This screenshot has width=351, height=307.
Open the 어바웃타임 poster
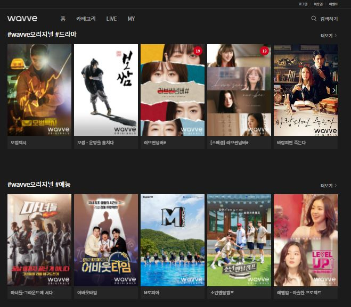[x=106, y=240]
